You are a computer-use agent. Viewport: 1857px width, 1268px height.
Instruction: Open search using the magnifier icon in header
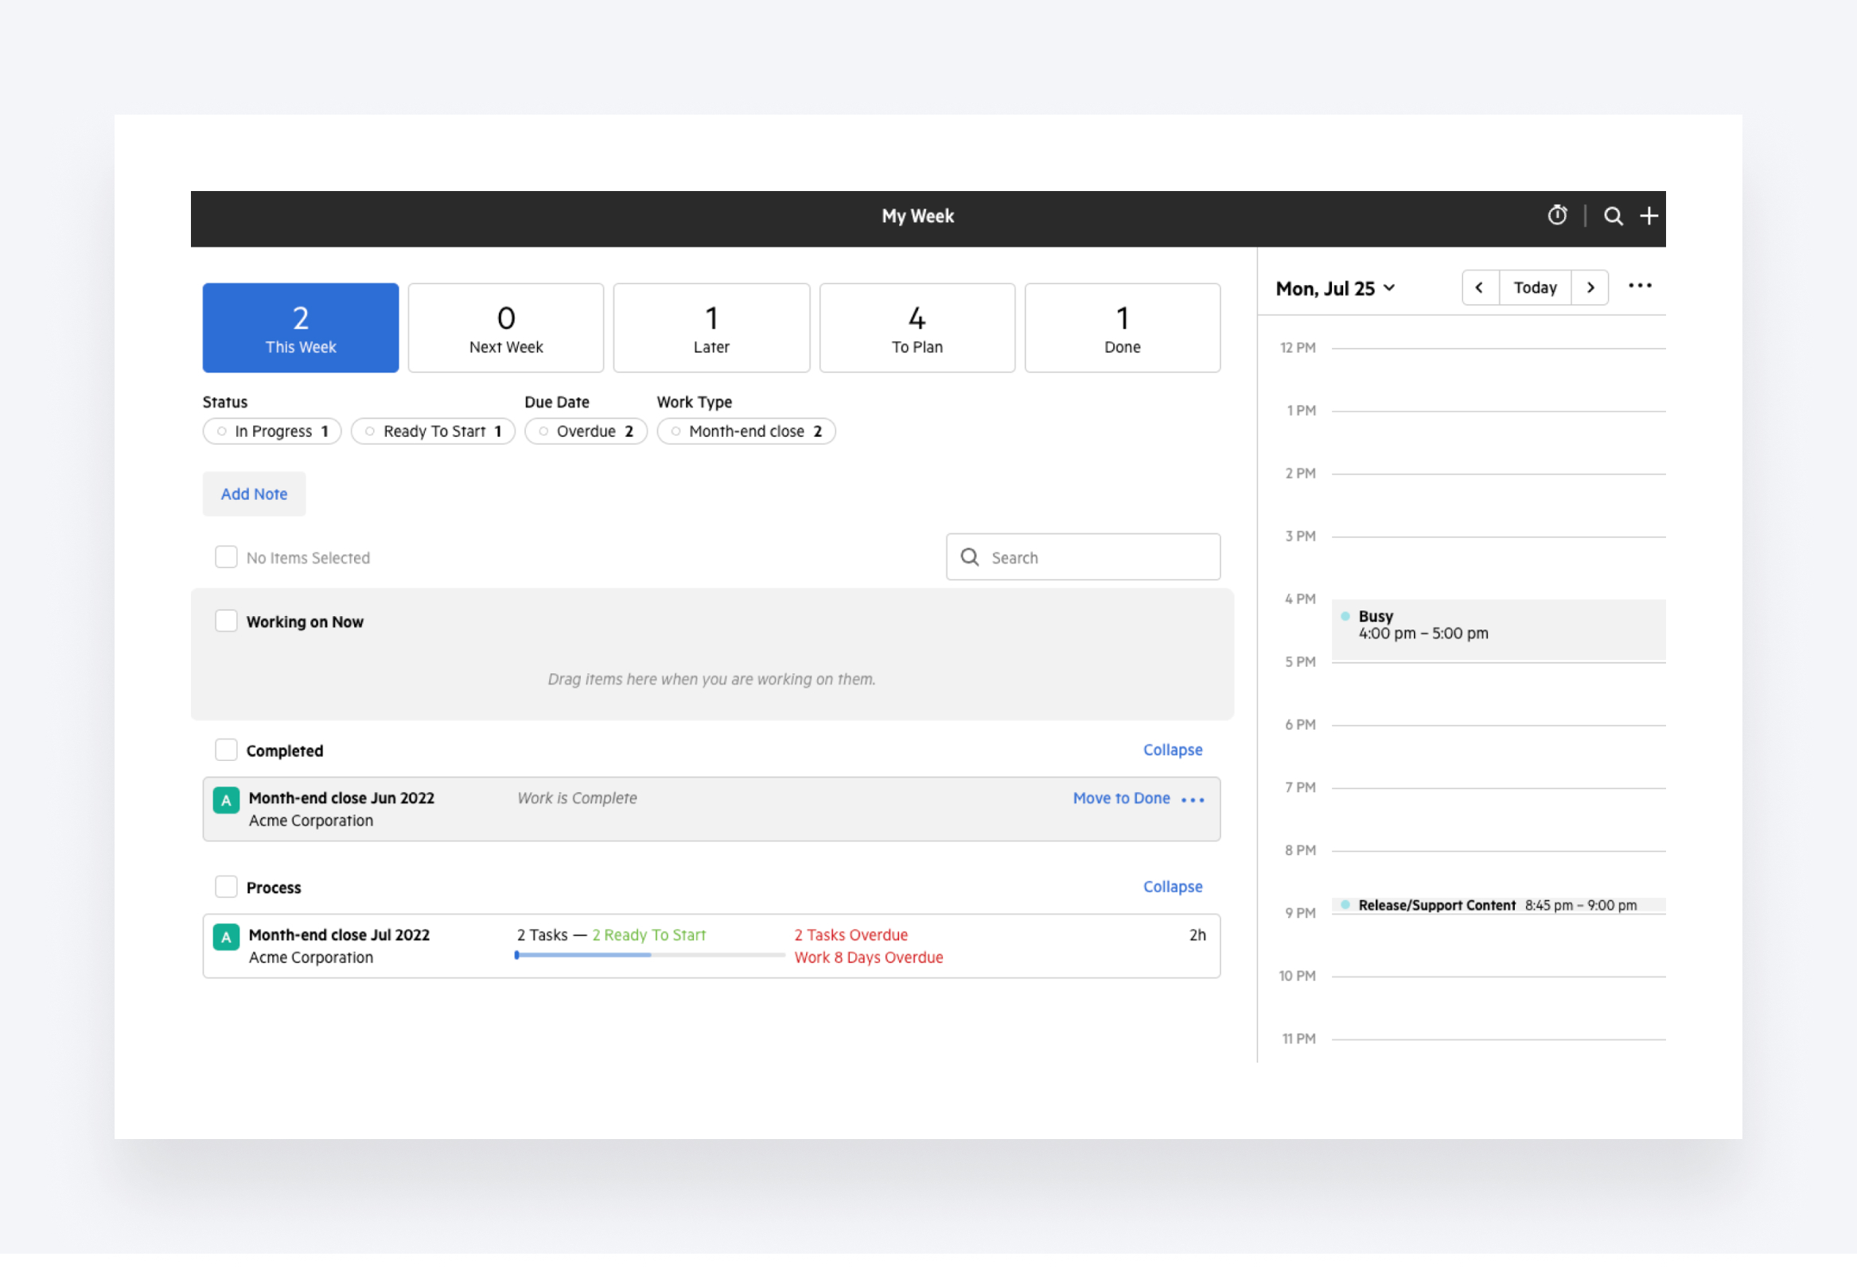tap(1614, 216)
